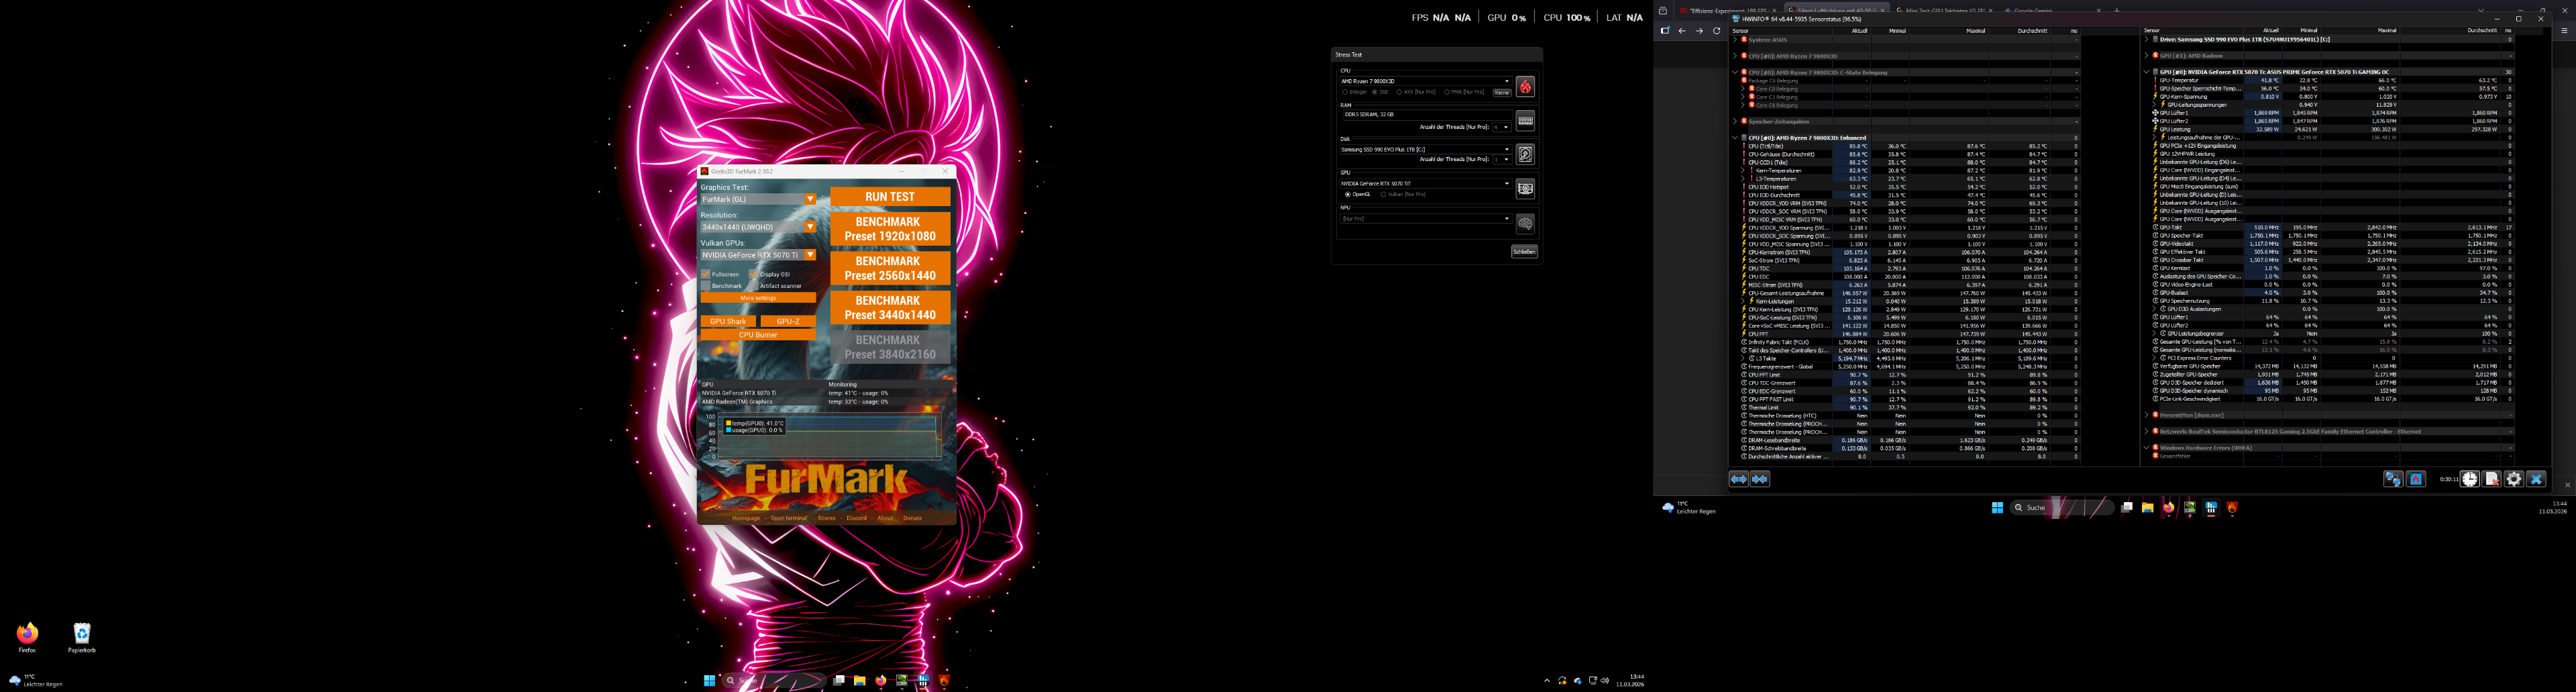Enable the Benchmark checkbox in FurMark
Image resolution: width=2576 pixels, height=692 pixels.
click(x=706, y=286)
